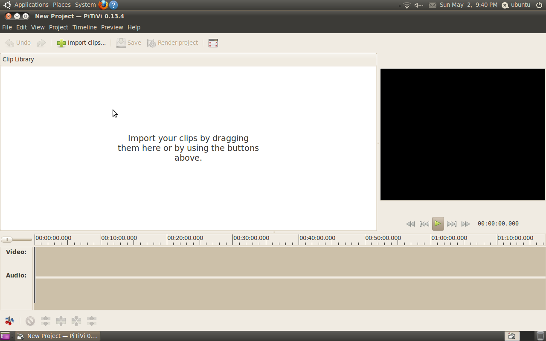
Task: Open the System menu
Action: [x=85, y=5]
